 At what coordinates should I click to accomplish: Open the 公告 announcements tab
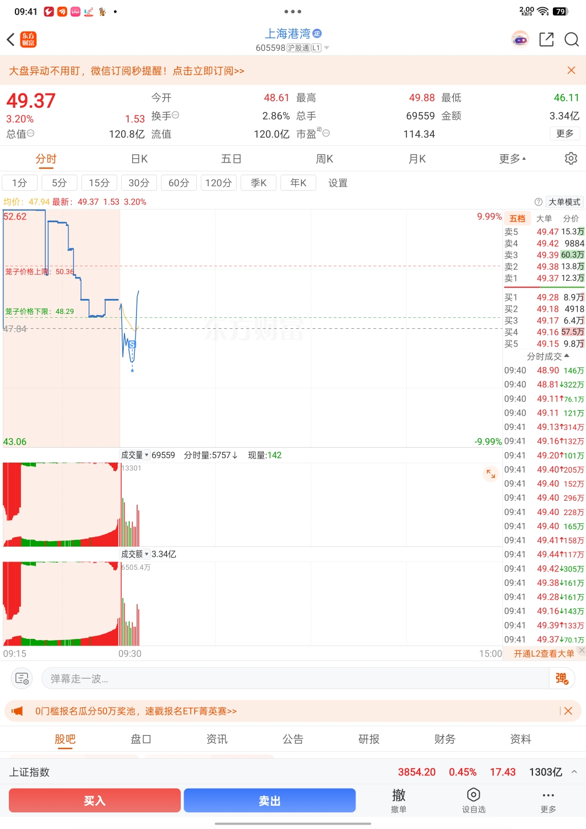[292, 739]
